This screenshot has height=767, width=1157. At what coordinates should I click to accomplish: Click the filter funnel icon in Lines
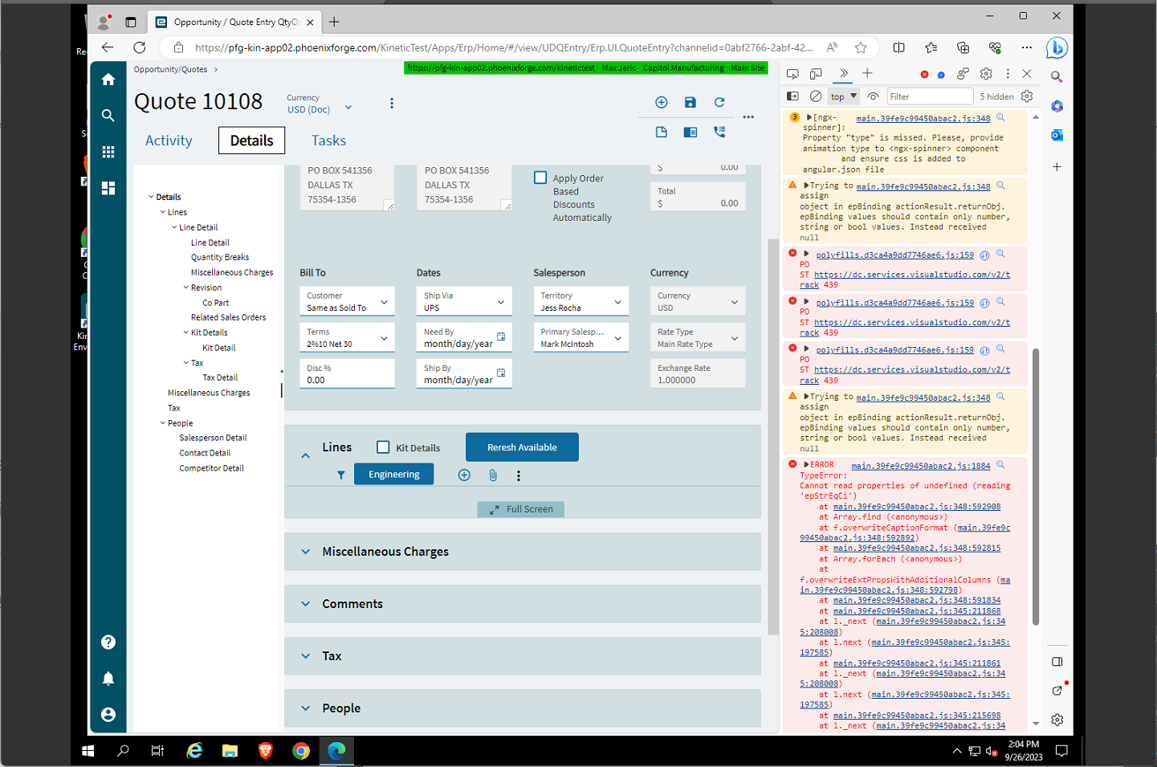click(x=341, y=475)
